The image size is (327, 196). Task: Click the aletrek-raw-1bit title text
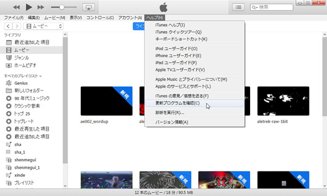272,121
